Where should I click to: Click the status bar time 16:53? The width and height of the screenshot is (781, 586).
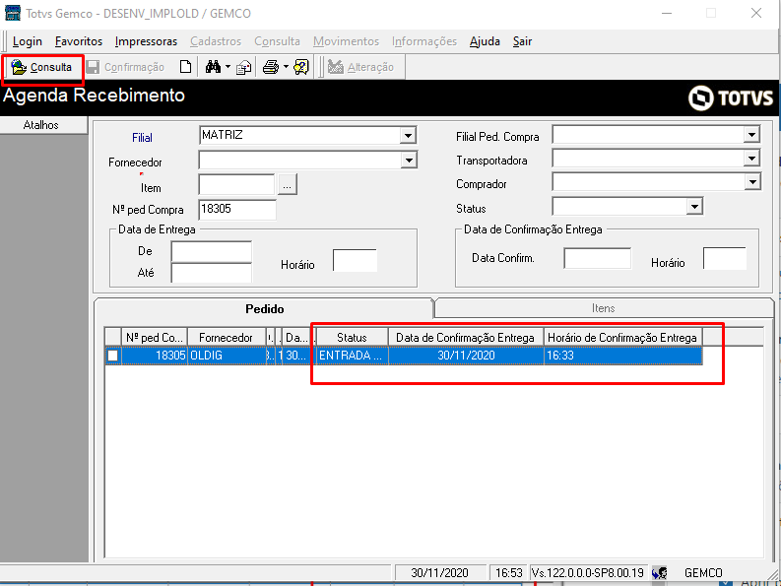pos(508,572)
